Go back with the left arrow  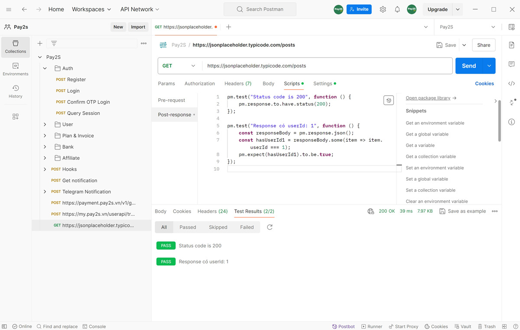coord(24,9)
